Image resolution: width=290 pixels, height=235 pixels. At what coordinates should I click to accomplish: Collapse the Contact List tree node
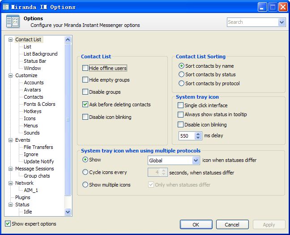pyautogui.click(x=11, y=39)
